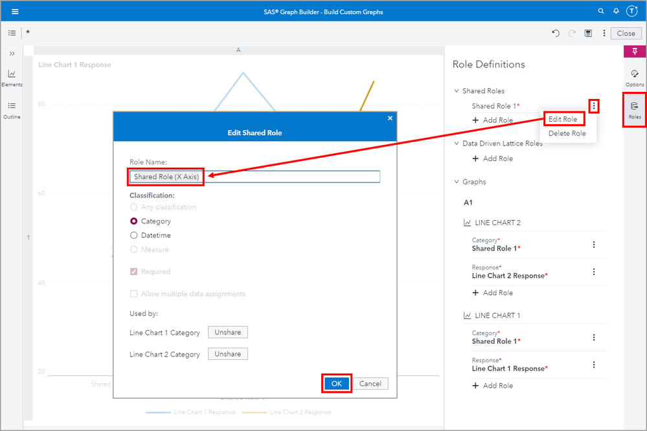Image resolution: width=647 pixels, height=431 pixels.
Task: Select row header 1 in canvas
Action: [28, 238]
